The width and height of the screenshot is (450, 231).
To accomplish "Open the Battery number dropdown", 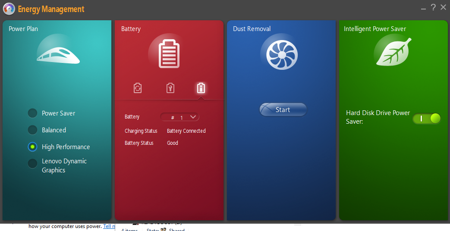I will (x=179, y=117).
